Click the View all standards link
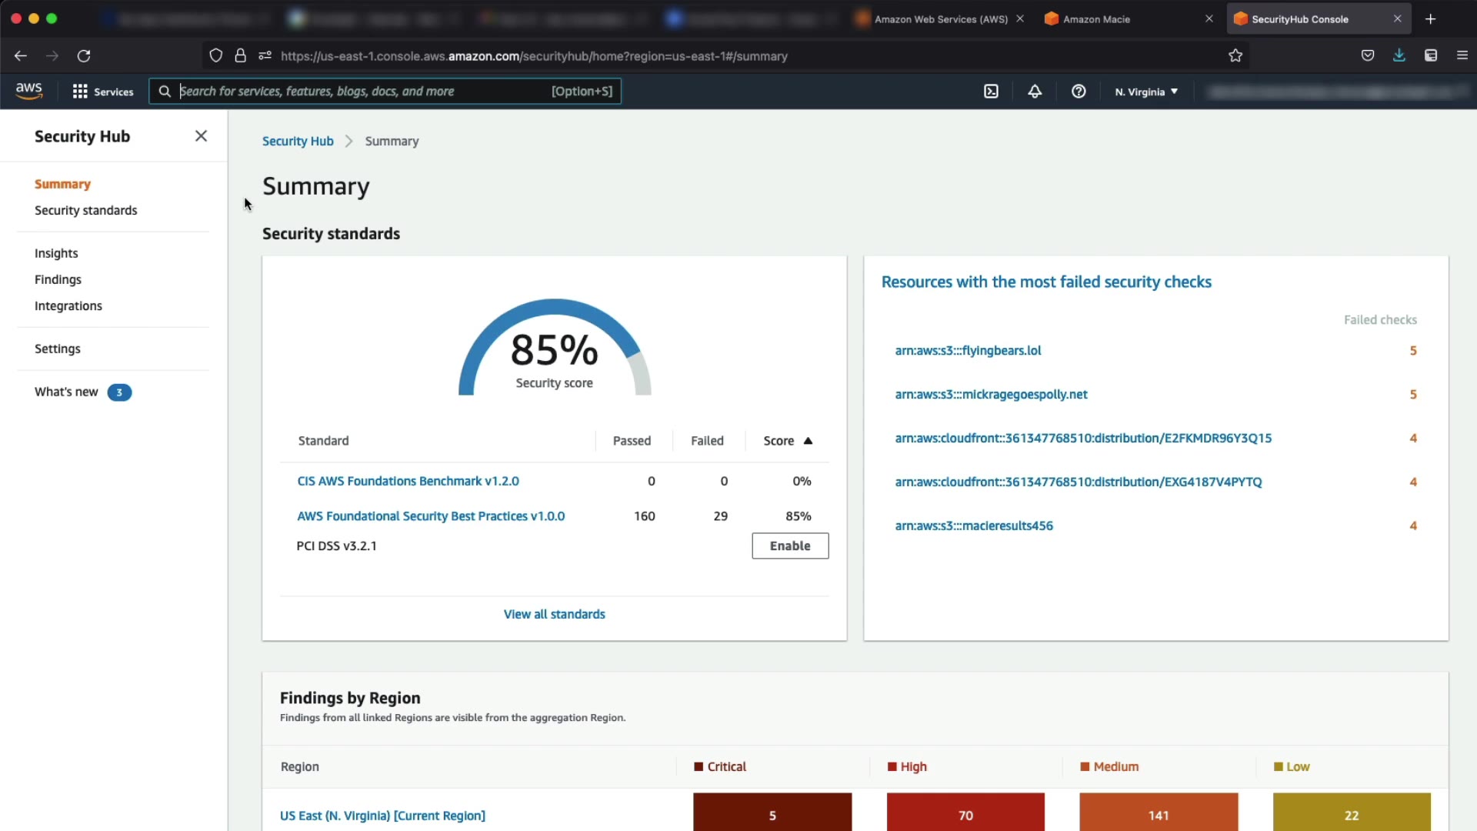This screenshot has height=831, width=1477. pos(554,614)
